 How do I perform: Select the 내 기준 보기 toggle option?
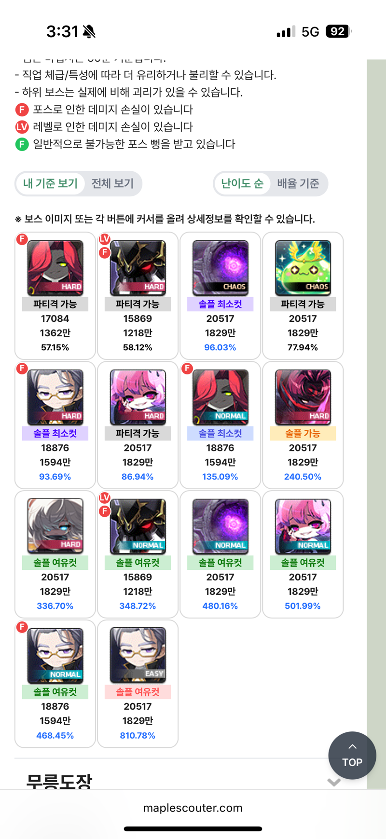pos(50,183)
